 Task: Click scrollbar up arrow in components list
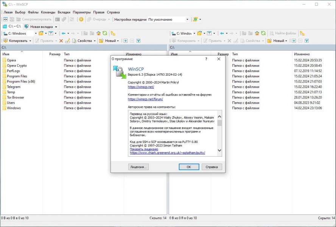[x=219, y=117]
